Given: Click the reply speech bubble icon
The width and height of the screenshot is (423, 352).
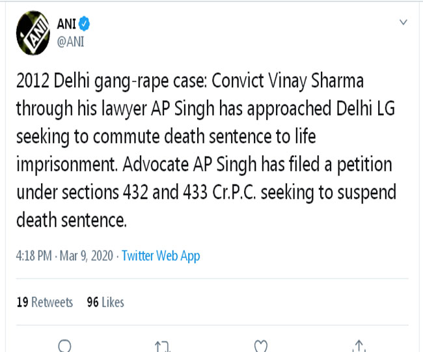Looking at the screenshot, I should click(65, 346).
